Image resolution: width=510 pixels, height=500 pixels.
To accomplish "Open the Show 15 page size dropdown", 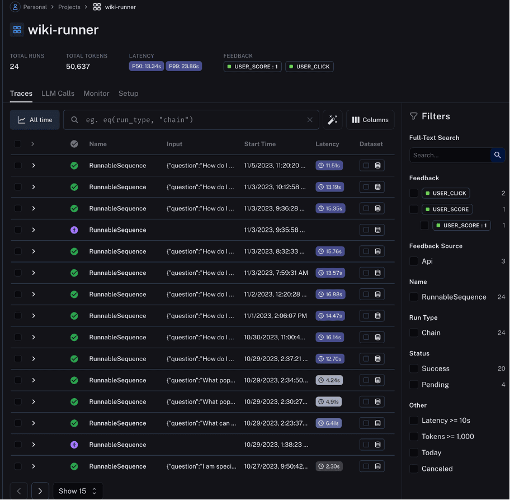I will [x=78, y=491].
